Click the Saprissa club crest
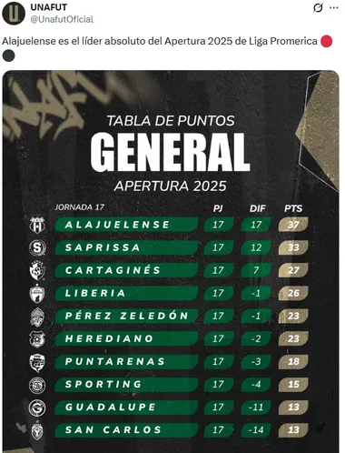 [x=37, y=247]
